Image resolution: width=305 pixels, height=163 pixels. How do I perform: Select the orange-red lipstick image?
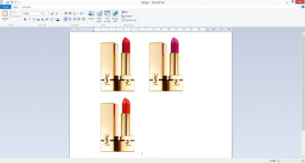[118, 125]
